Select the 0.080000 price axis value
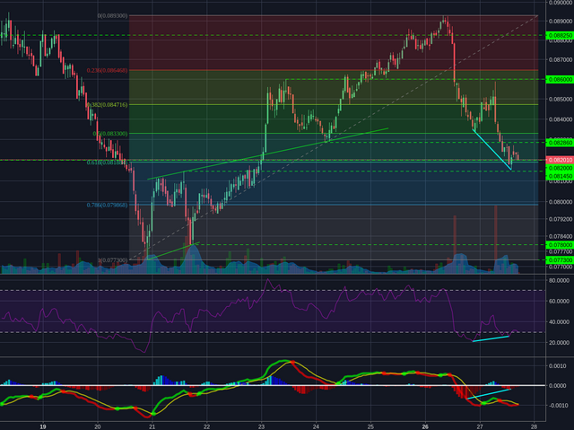 pyautogui.click(x=561, y=201)
